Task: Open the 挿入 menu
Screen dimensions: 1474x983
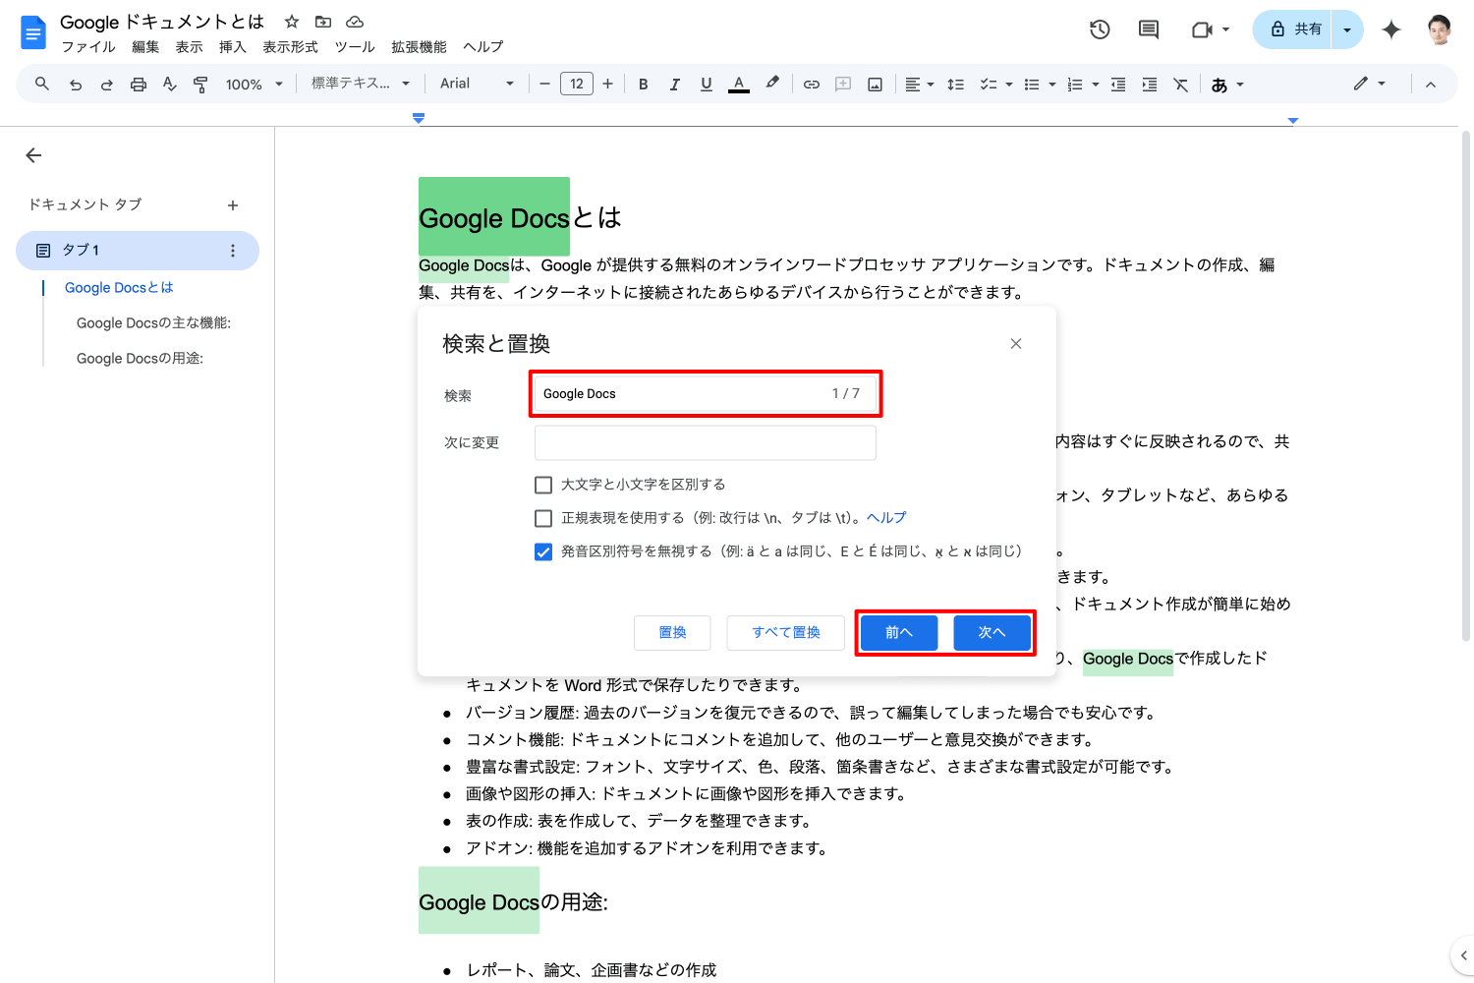Action: [232, 47]
